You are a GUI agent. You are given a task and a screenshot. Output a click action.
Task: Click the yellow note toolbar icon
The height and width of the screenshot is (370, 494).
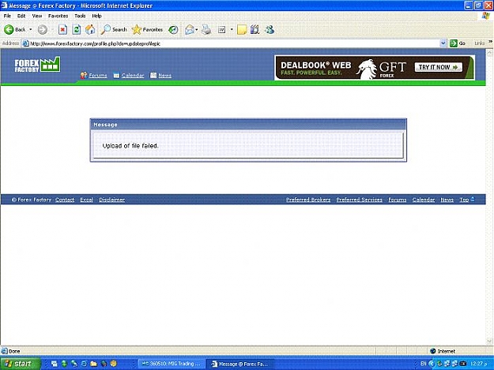tap(242, 30)
